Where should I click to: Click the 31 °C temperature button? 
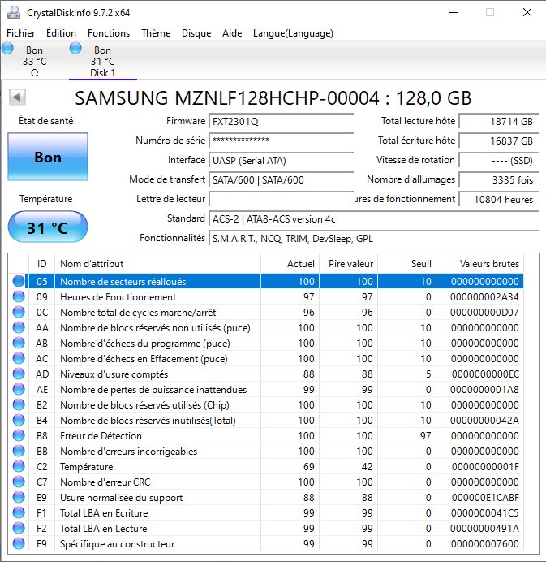tap(48, 227)
